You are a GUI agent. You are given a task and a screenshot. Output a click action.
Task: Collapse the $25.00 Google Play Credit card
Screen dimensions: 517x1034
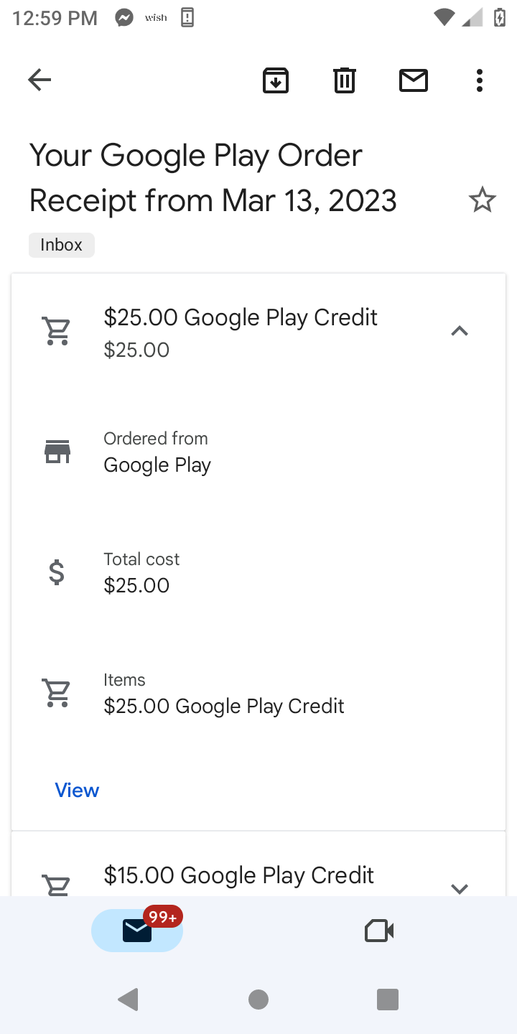(459, 331)
